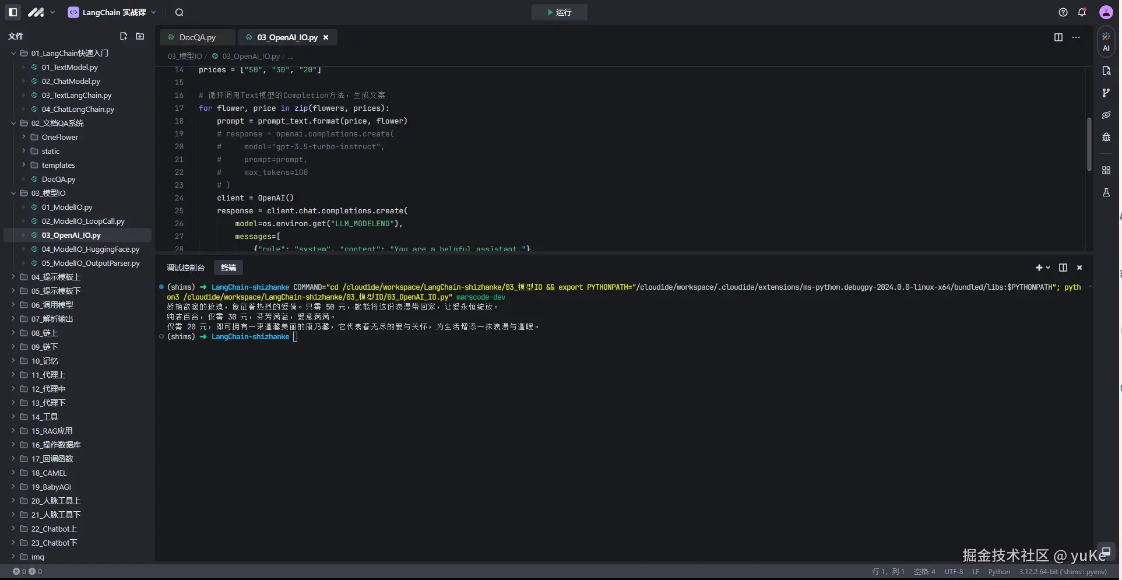The width and height of the screenshot is (1122, 580).
Task: Split the terminal panel
Action: 1063,268
